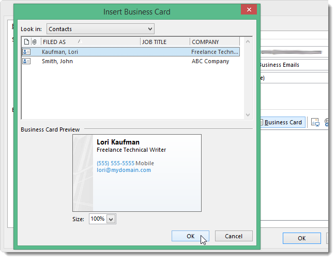Viewport: 336px width, 260px height.
Task: Sort contacts by JOB TITLE column
Action: click(165, 41)
